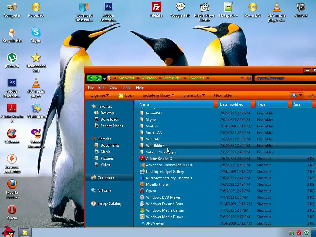Change view using the view icon
The height and width of the screenshot is (237, 316).
[294, 95]
